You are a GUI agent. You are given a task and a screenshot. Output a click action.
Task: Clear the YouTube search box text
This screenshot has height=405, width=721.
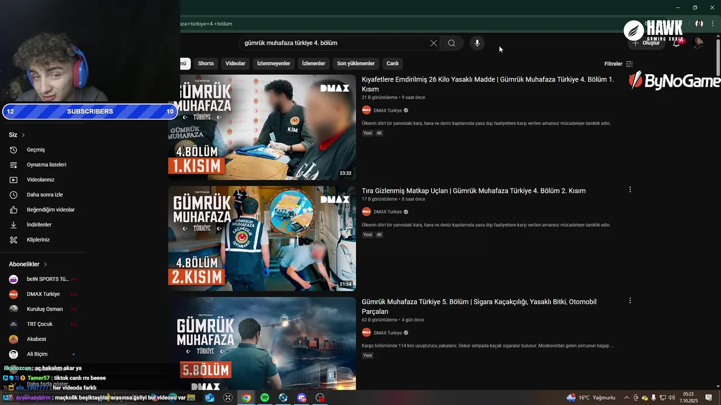pyautogui.click(x=434, y=43)
